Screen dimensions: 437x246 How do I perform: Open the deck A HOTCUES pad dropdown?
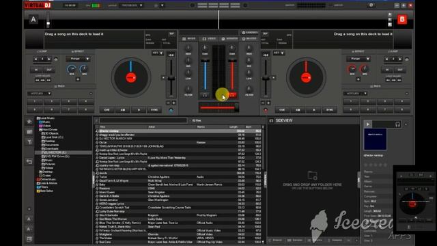coord(40,94)
